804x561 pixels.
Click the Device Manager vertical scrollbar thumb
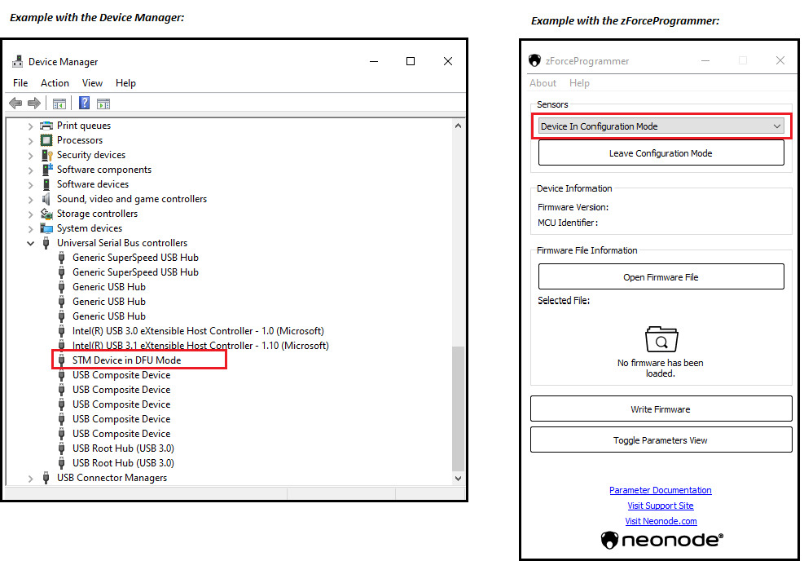(x=457, y=408)
